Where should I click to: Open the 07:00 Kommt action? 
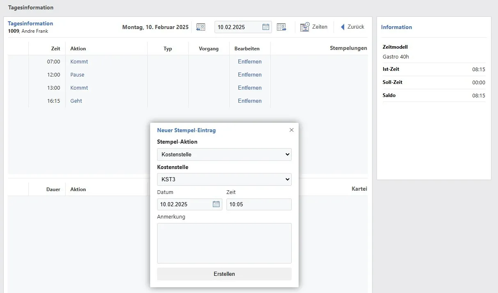tap(79, 62)
